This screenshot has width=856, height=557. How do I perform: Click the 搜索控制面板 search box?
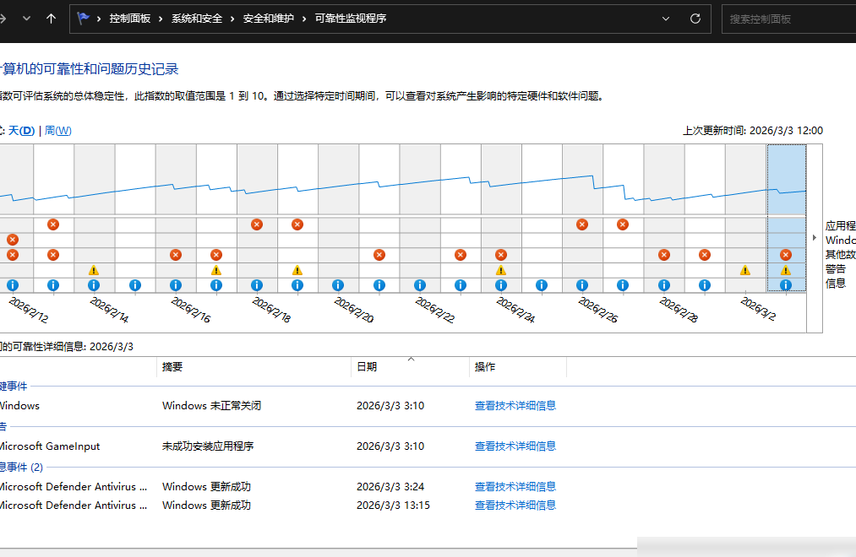click(789, 19)
